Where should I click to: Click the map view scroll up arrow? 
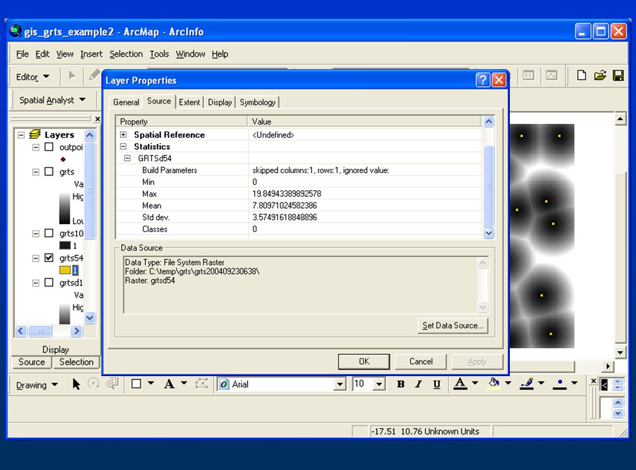(620, 119)
